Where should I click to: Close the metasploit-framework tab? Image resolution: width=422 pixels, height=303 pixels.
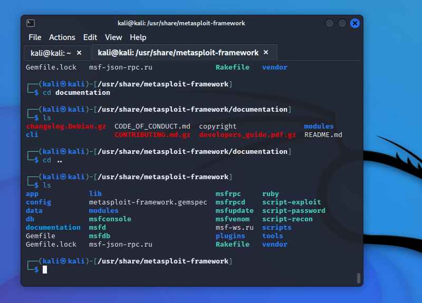tap(266, 53)
